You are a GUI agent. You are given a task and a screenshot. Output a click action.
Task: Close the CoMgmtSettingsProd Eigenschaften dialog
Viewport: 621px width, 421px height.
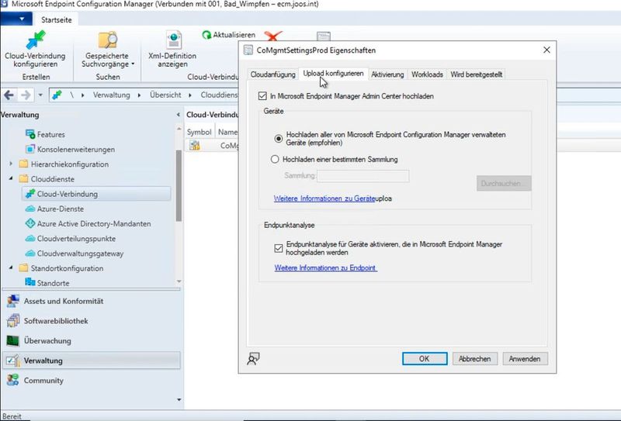[x=546, y=50]
